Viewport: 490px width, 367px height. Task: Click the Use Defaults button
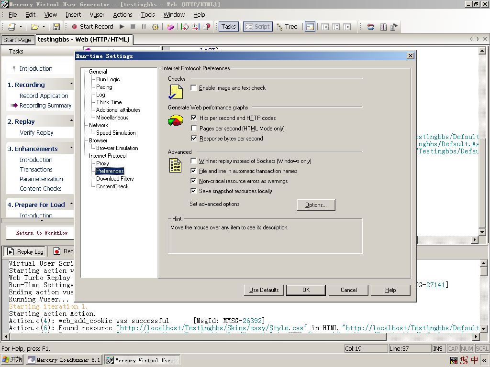(x=264, y=290)
